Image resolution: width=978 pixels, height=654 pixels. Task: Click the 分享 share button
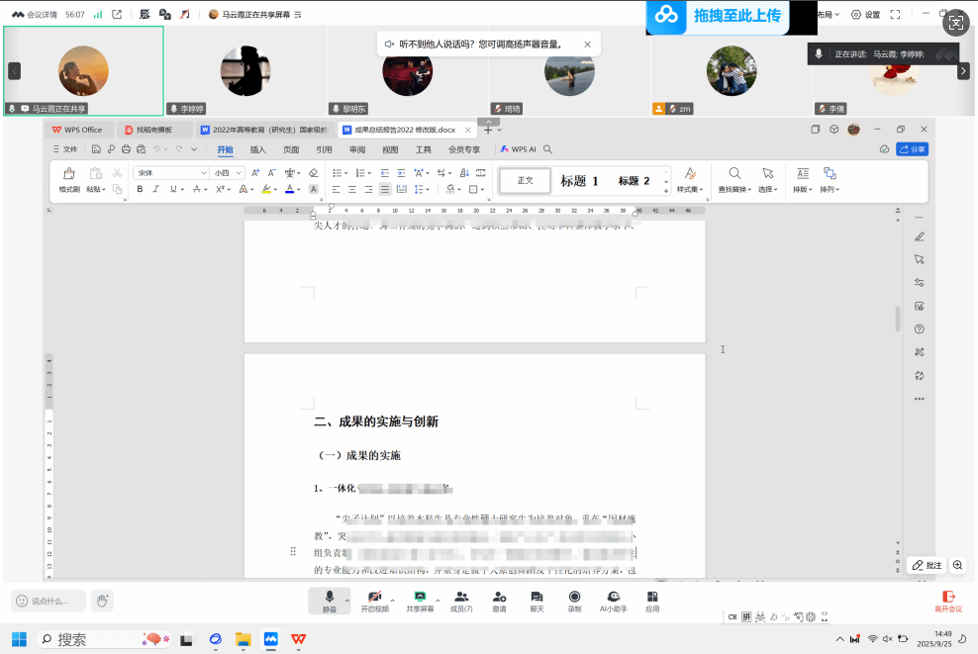click(912, 149)
